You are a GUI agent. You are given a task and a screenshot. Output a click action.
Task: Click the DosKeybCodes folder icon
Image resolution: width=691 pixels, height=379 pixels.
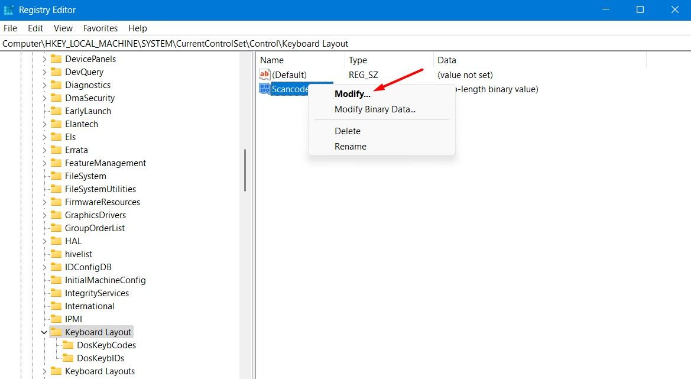pyautogui.click(x=68, y=345)
